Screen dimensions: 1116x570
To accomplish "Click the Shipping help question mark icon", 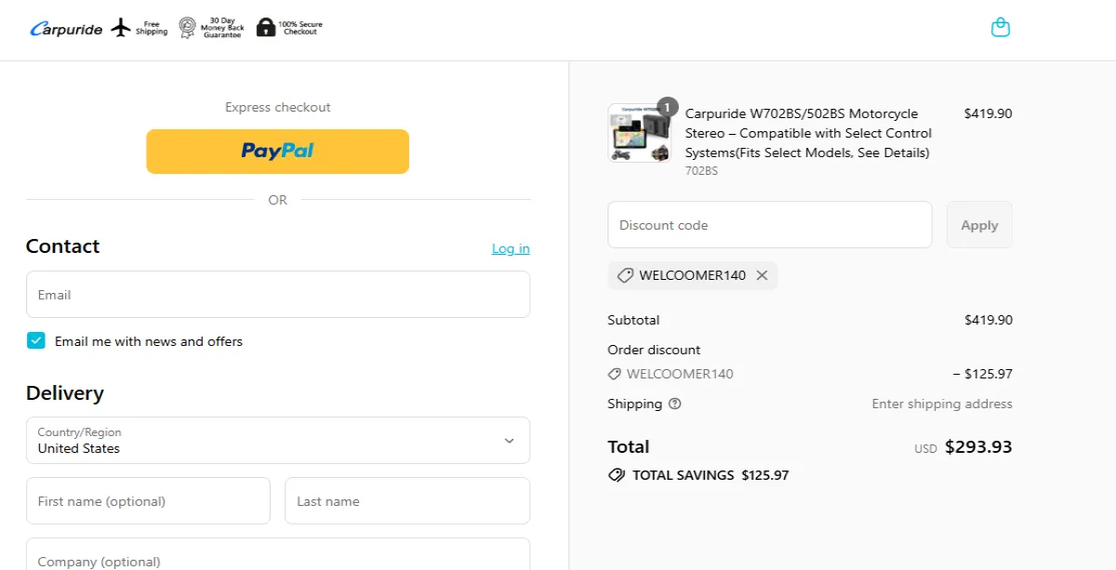I will tap(673, 404).
